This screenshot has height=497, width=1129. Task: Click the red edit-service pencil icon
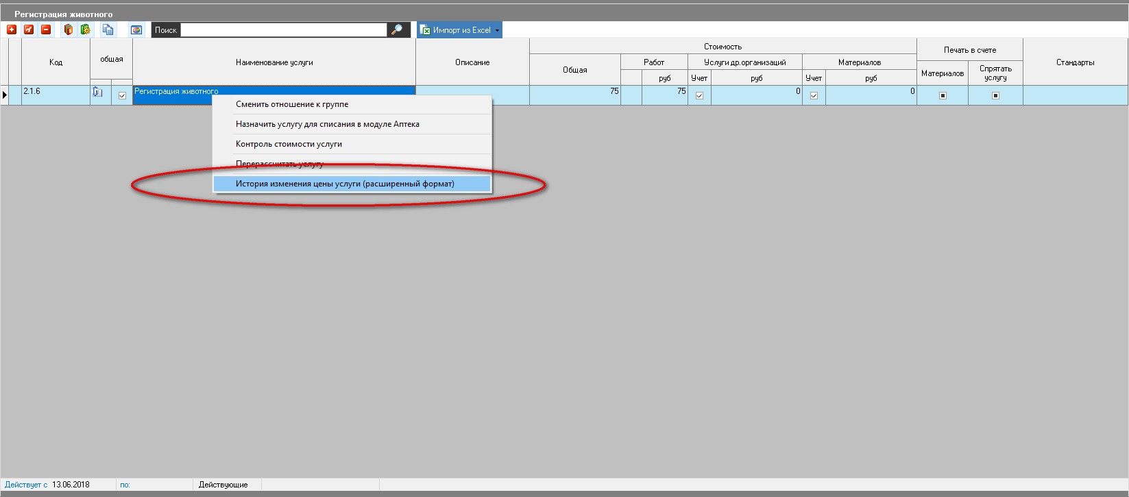pos(29,29)
